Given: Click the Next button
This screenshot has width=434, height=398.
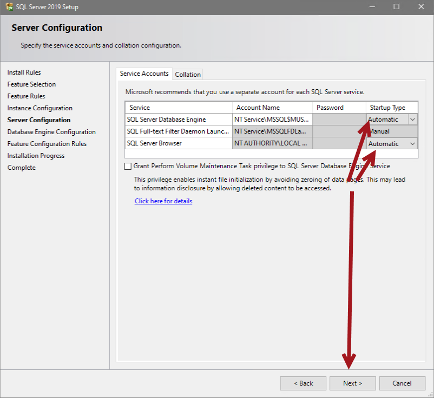Looking at the screenshot, I should point(352,383).
